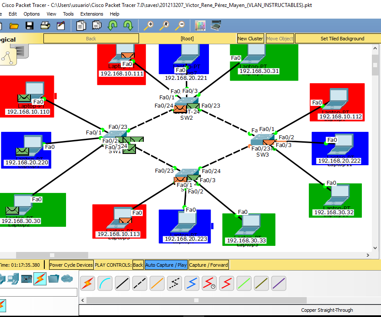
Task: Click cable list scrollbar left arrow
Action: pyautogui.click(x=83, y=300)
